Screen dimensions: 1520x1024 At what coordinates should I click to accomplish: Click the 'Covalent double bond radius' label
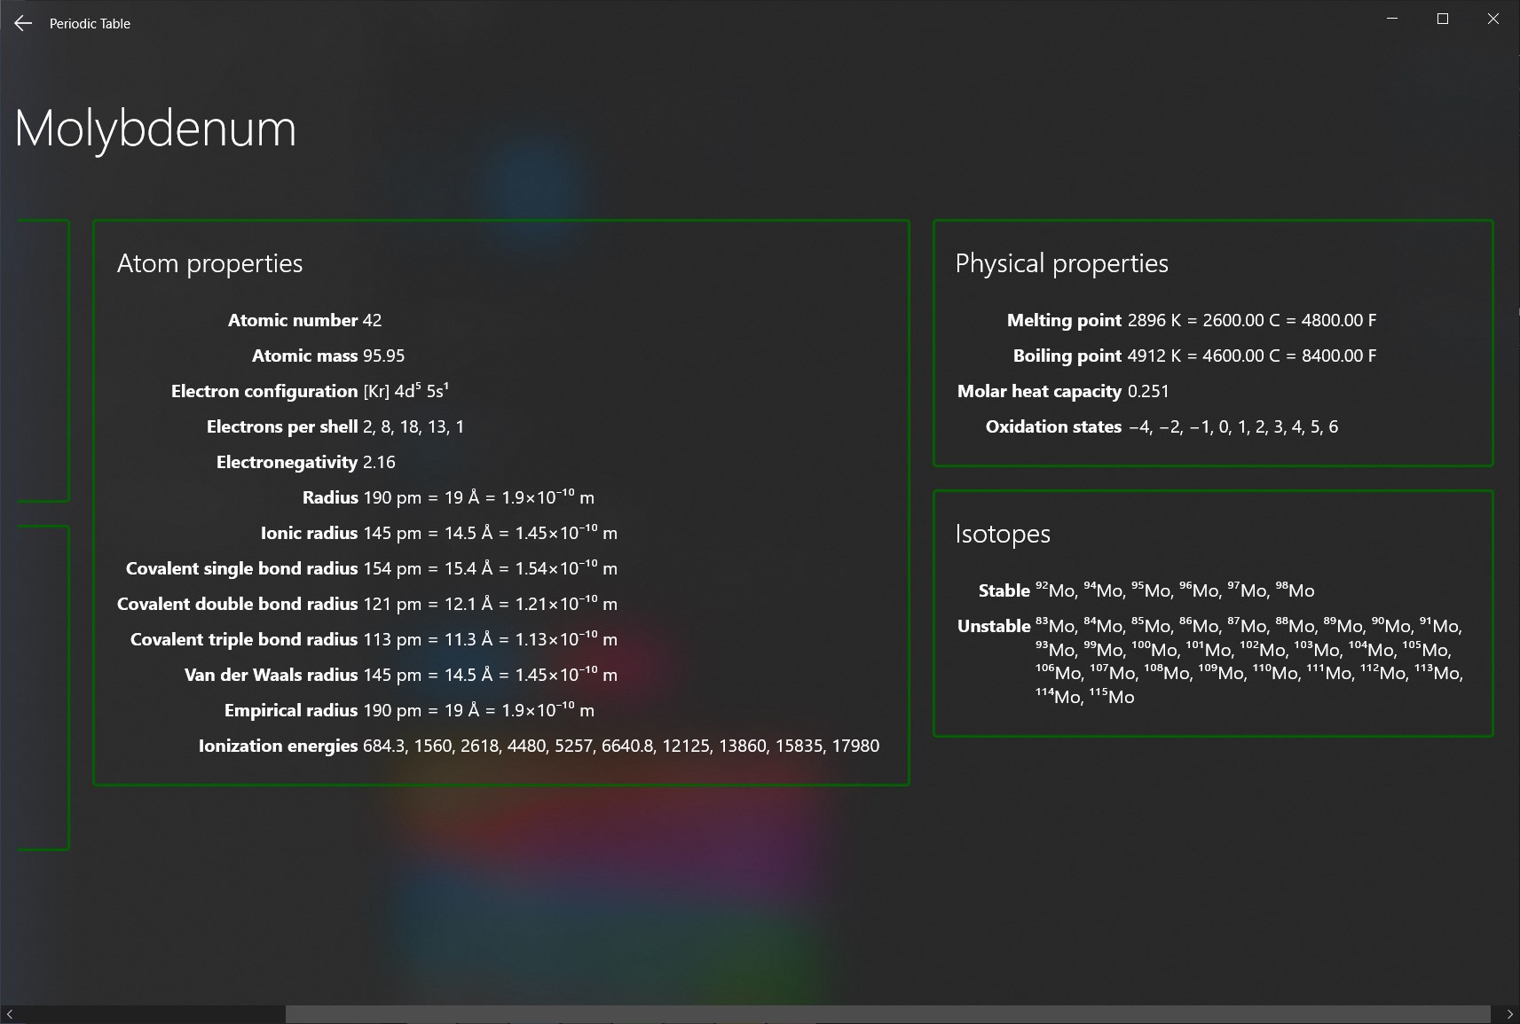tap(238, 604)
